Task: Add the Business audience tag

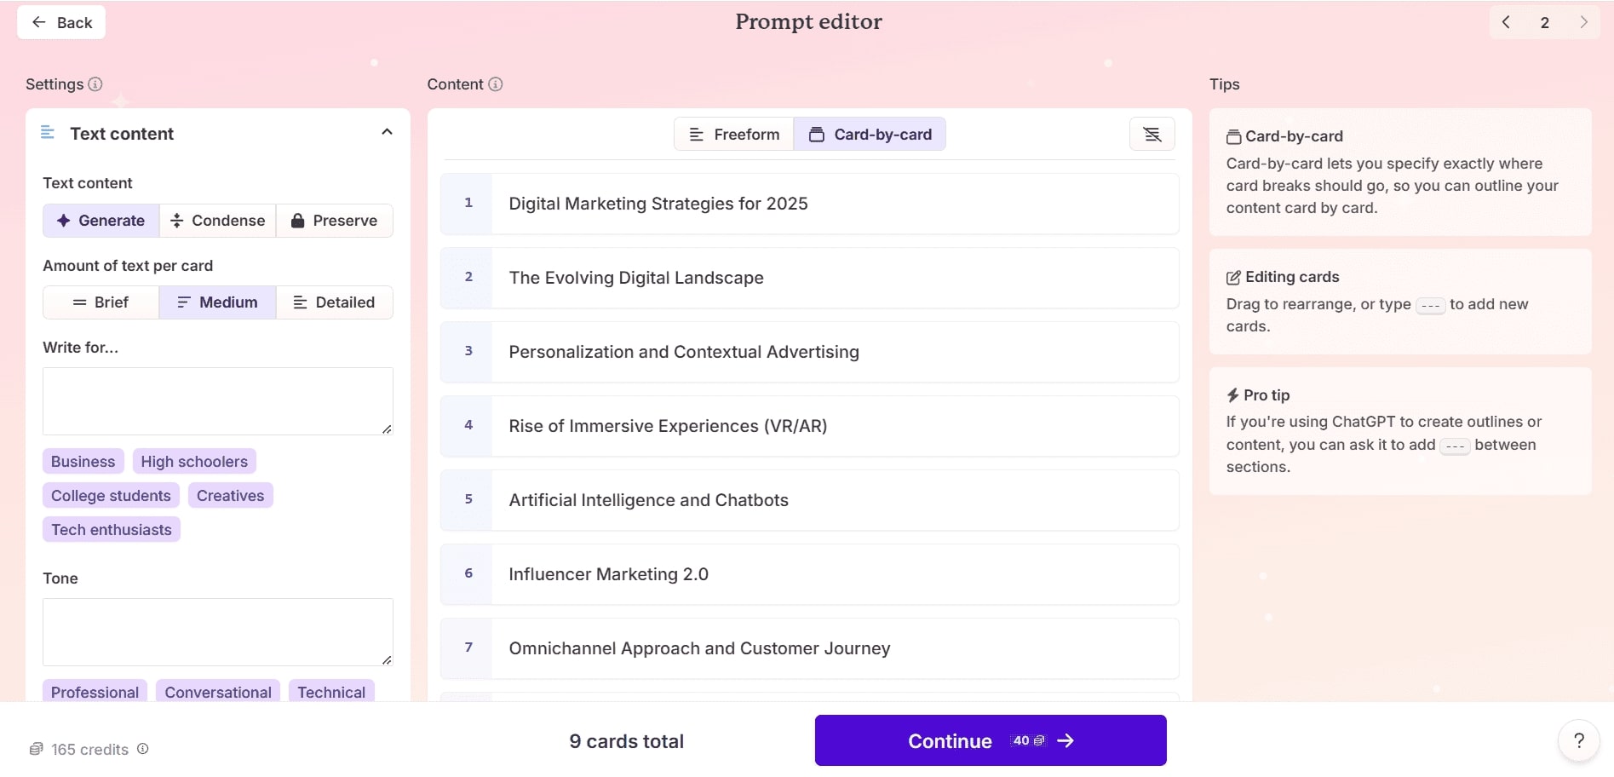Action: click(83, 461)
